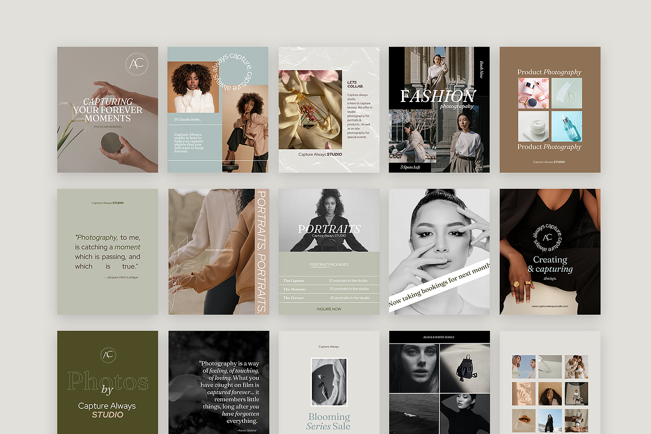
Task: Open the Capturing Your Forever Moments template
Action: (x=107, y=110)
